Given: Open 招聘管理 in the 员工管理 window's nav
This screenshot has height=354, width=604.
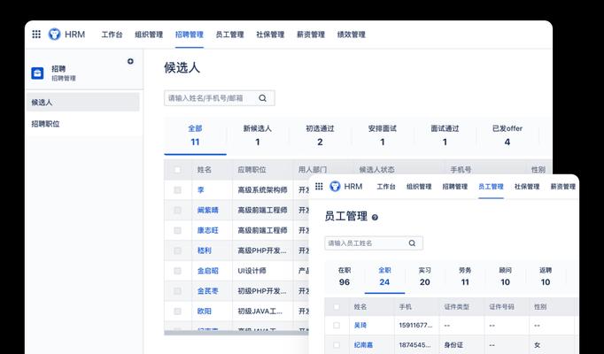Looking at the screenshot, I should (455, 187).
